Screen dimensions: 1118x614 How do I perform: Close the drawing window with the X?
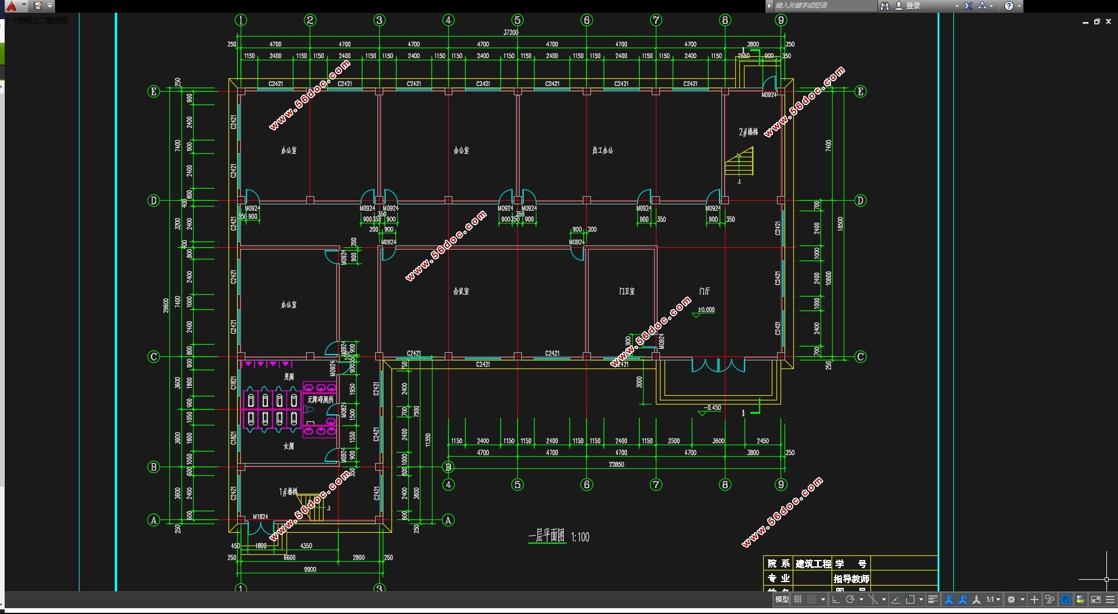tap(1108, 21)
